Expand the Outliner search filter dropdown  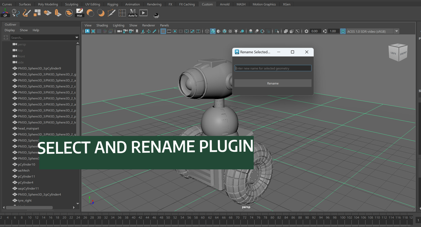(77, 38)
